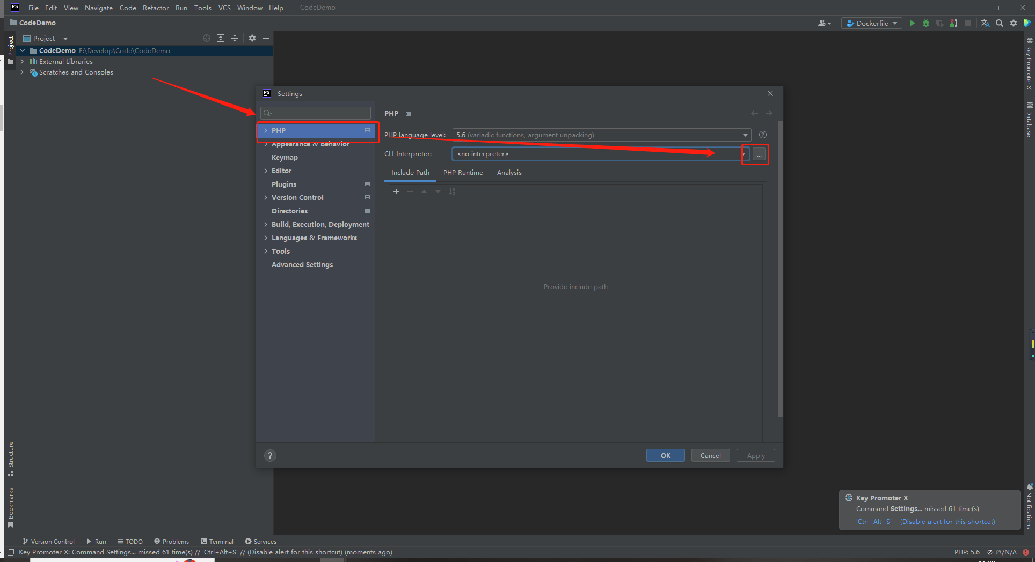Click Expand All in Project panel
The image size is (1035, 562).
(x=221, y=38)
